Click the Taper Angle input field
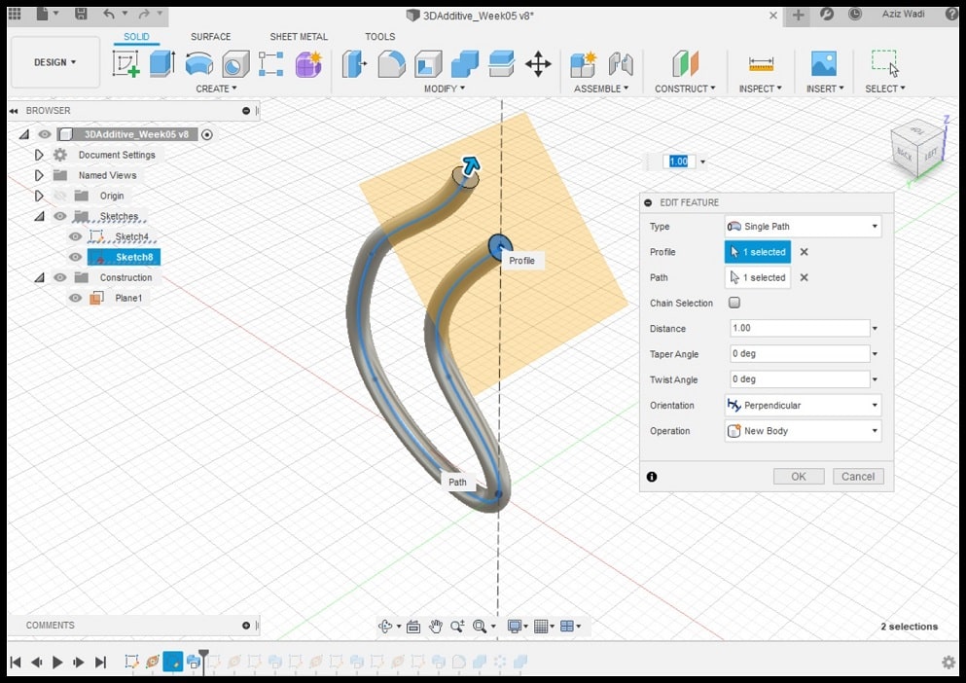966x683 pixels. pyautogui.click(x=798, y=354)
